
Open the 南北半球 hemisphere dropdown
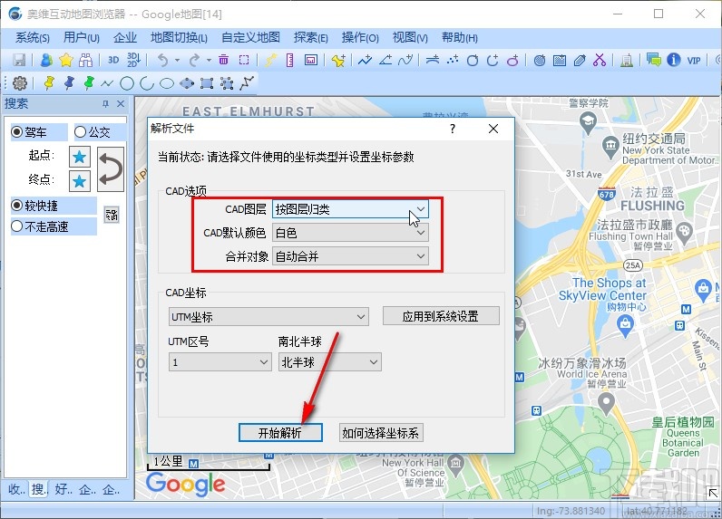[329, 362]
